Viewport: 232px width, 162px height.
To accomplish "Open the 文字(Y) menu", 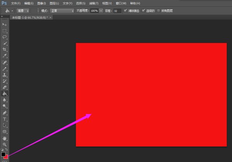I will pos(67,3).
